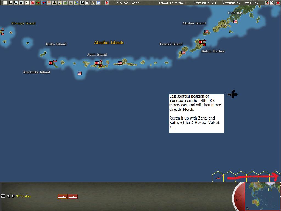Click the fourth toolbar icon with message screen
The image size is (281, 211).
pos(22,3)
